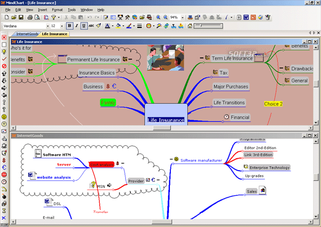Click the red check mark sidebar icon
The height and width of the screenshot is (227, 321).
point(4,59)
